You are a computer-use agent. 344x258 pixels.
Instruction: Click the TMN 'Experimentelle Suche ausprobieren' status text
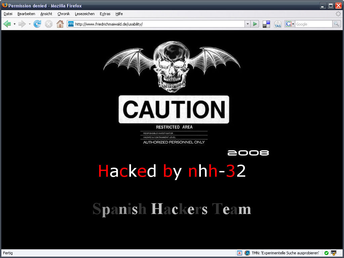click(286, 253)
